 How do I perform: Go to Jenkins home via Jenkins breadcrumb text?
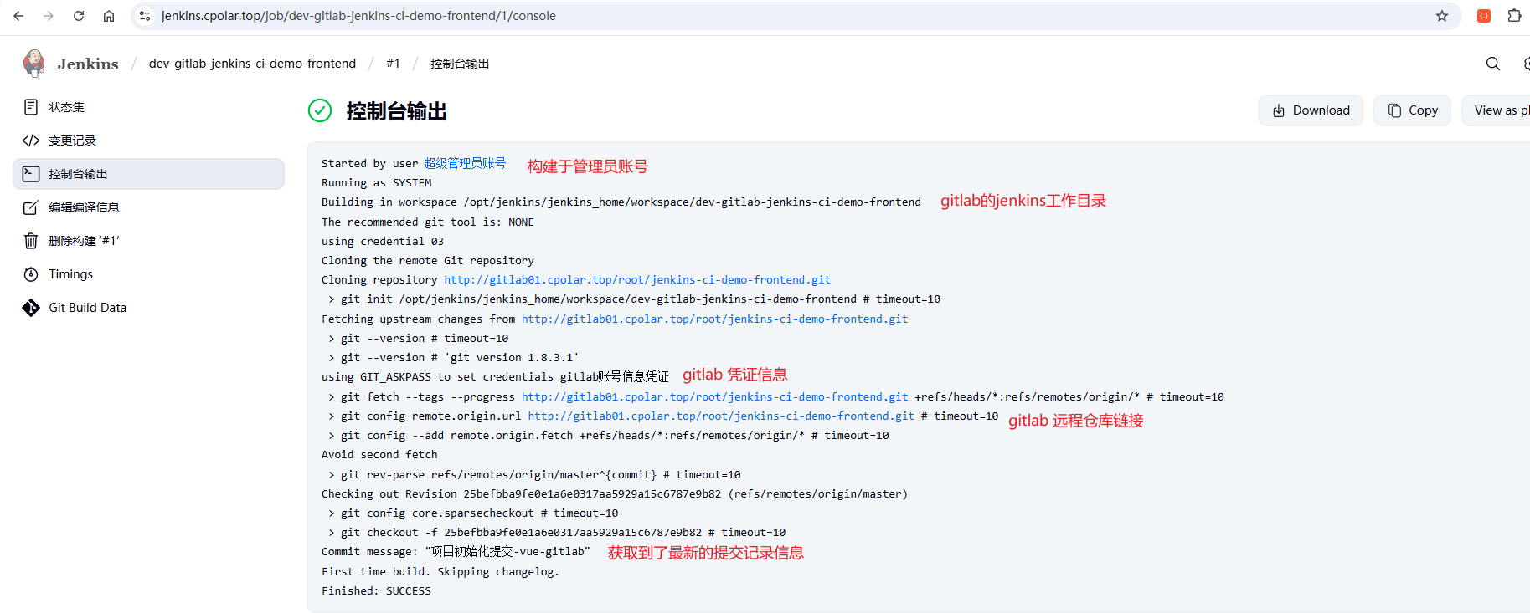88,64
